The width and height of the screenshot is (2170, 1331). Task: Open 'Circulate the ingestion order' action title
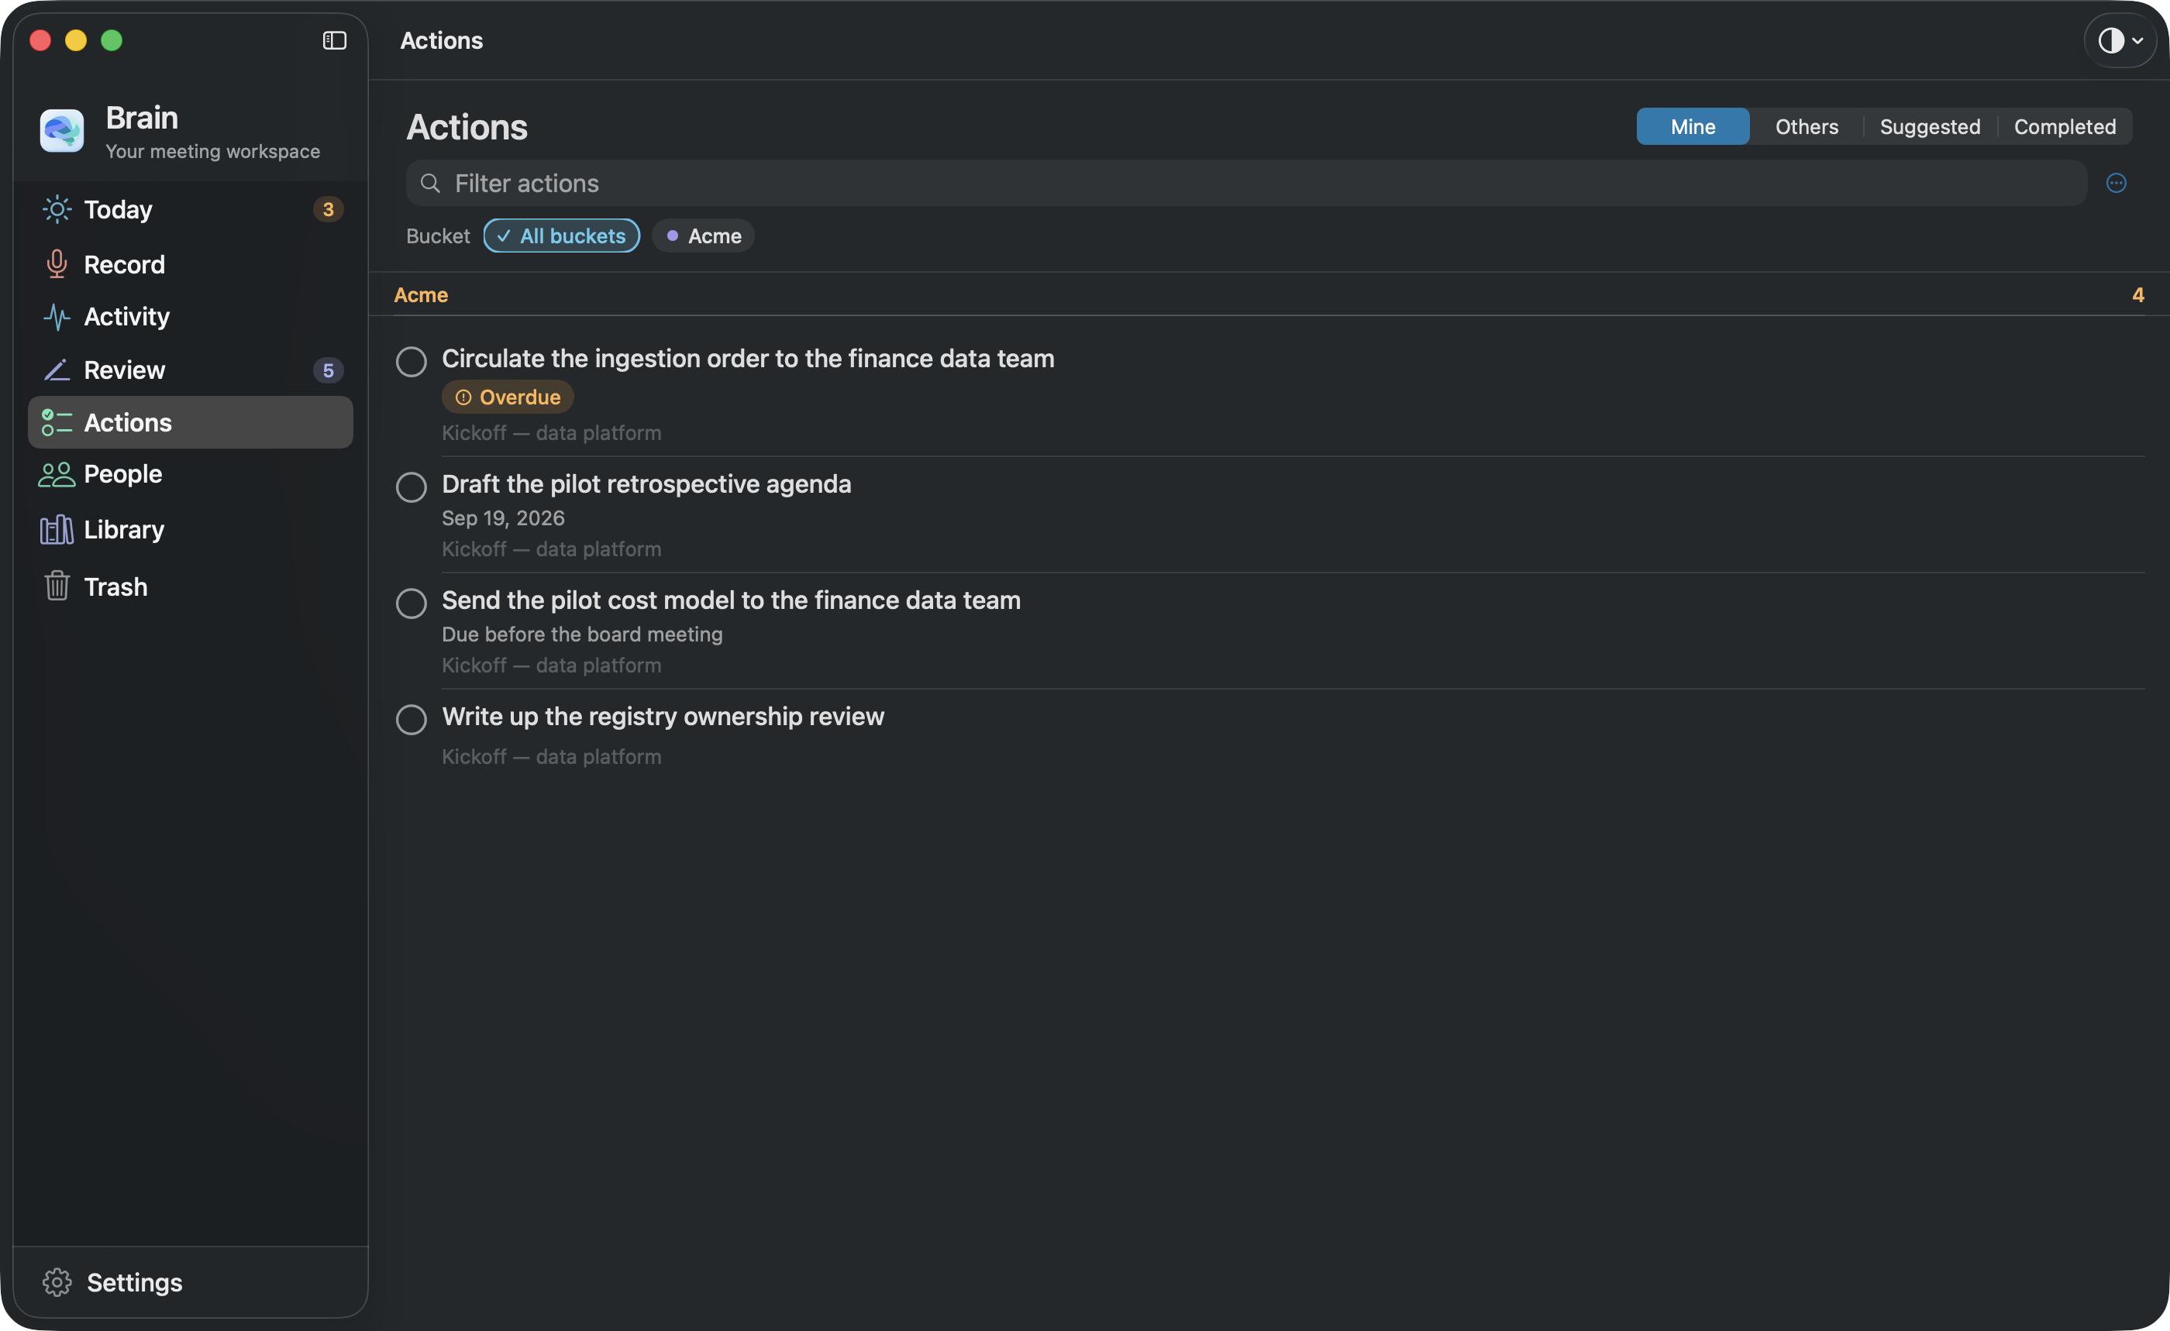tap(748, 358)
